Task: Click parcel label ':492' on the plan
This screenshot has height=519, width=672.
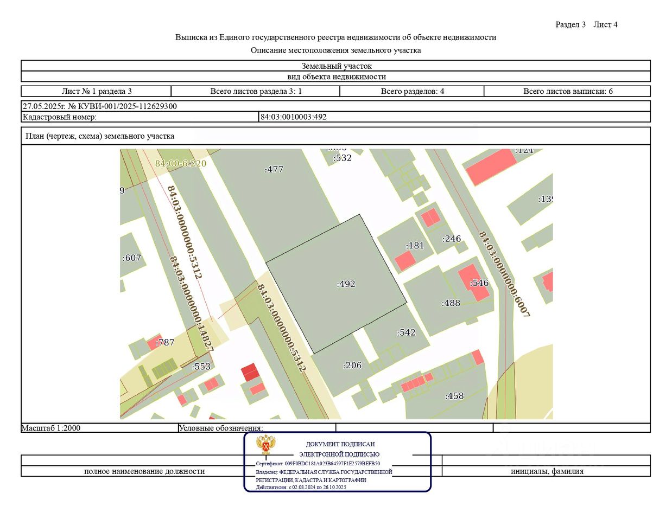Action: [x=346, y=284]
